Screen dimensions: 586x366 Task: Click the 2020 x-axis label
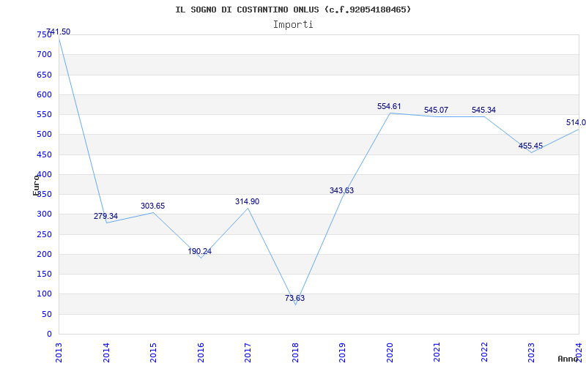(x=390, y=352)
